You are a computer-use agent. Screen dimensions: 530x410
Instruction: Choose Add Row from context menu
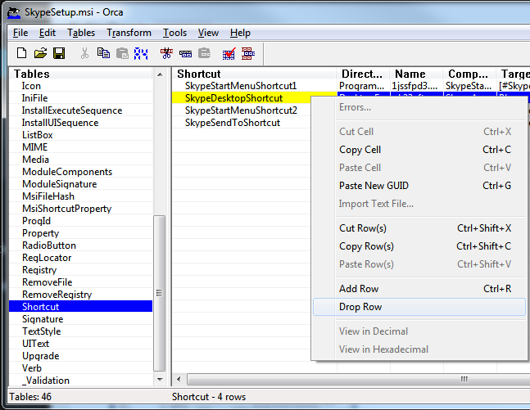tap(419, 289)
